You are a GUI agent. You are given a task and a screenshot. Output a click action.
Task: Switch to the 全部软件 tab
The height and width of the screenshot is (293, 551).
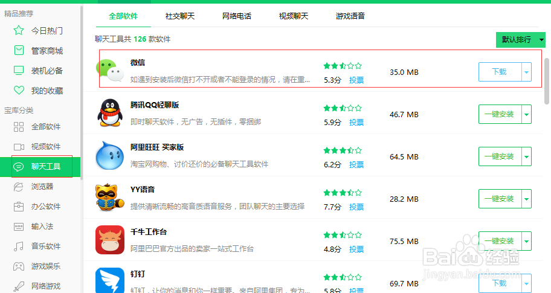click(123, 16)
